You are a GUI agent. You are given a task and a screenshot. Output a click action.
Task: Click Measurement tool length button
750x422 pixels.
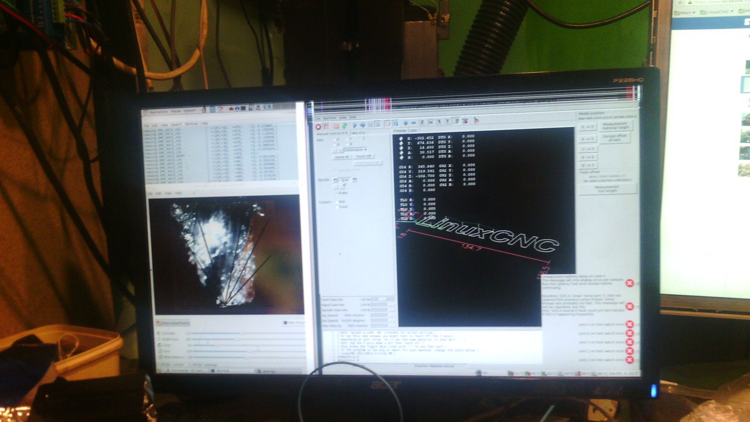[x=607, y=189]
